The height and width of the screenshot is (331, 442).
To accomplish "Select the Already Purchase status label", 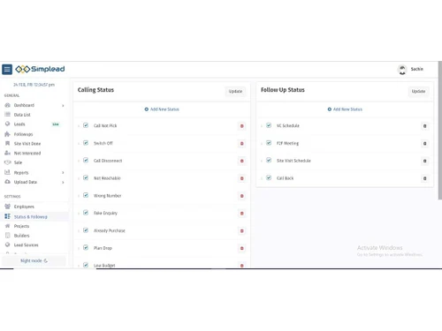I will pyautogui.click(x=110, y=230).
